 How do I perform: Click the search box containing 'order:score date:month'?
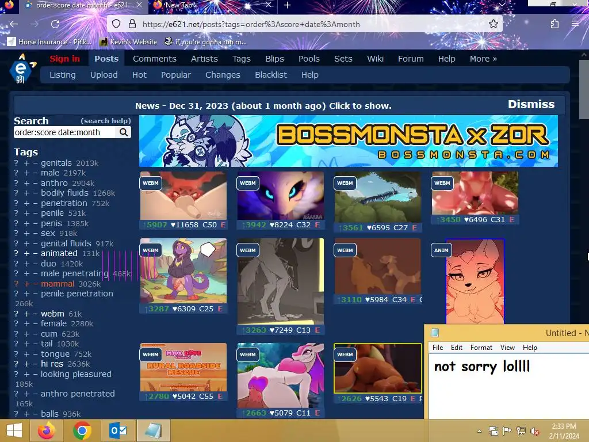pyautogui.click(x=64, y=132)
